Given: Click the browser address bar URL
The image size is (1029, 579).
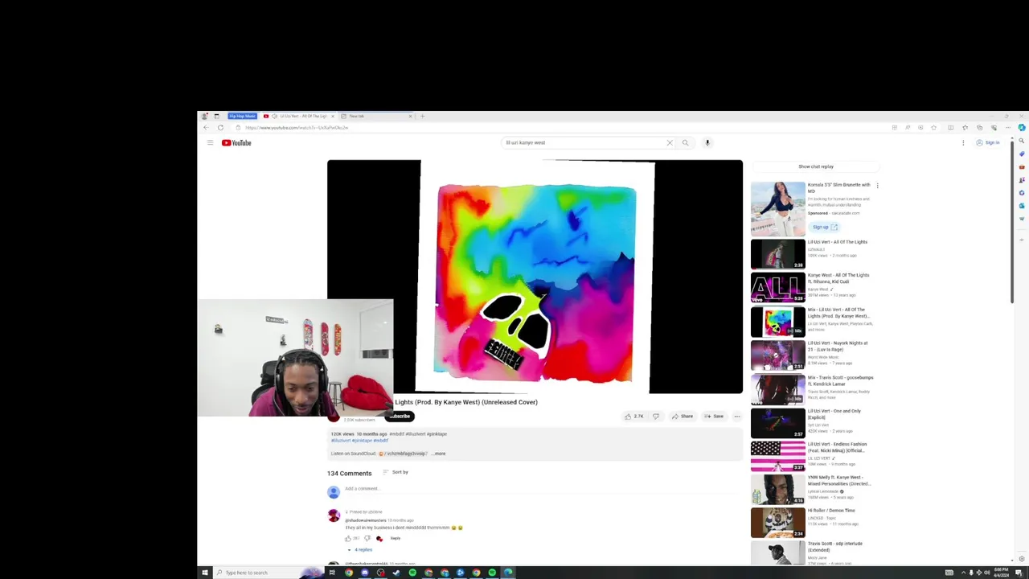Looking at the screenshot, I should point(297,128).
